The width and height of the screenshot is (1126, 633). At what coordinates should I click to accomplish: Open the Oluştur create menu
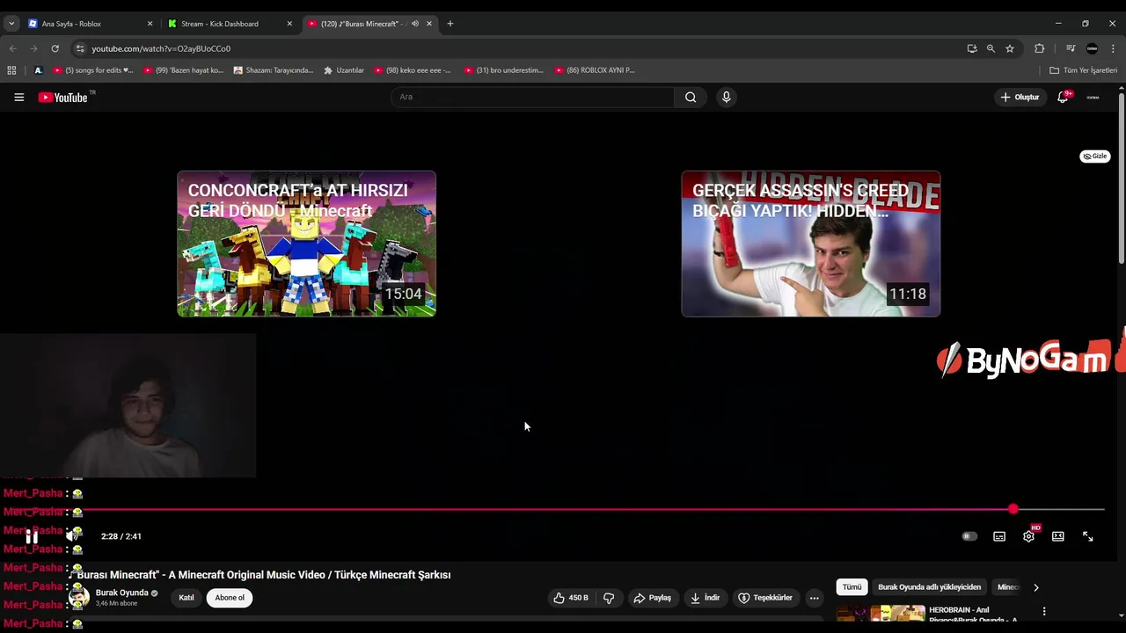[1020, 97]
